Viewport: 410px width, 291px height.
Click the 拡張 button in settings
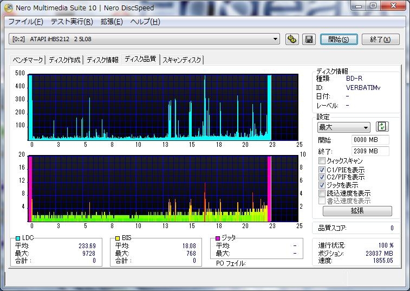(357, 211)
